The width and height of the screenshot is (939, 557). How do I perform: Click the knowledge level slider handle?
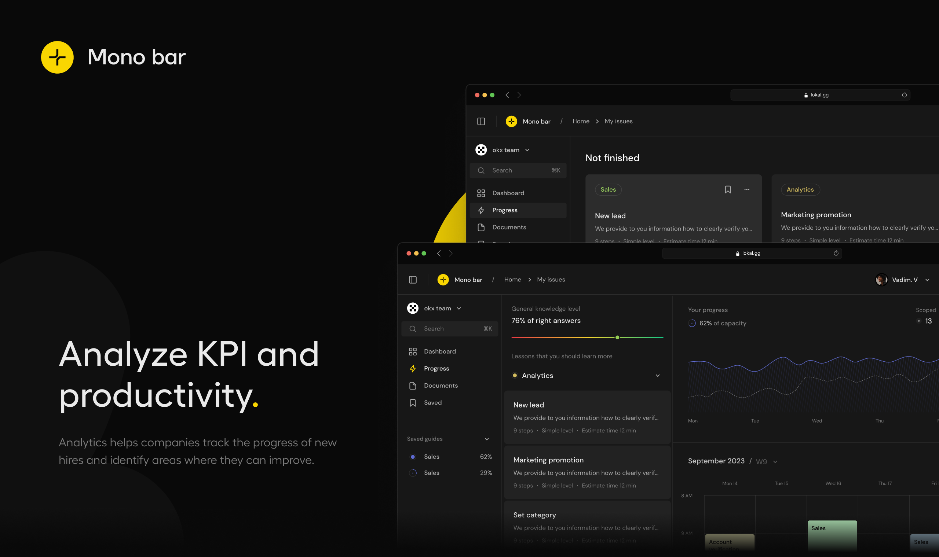tap(617, 337)
